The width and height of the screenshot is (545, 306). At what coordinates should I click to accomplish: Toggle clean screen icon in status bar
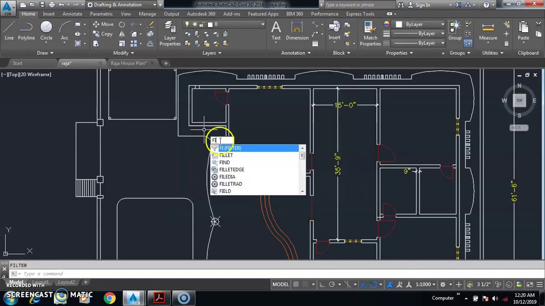pyautogui.click(x=530, y=284)
